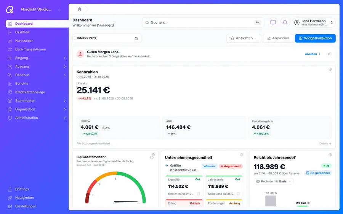This screenshot has width=343, height=214.
Task: Click the Bank Transaktionen arrows icon
Action: click(x=10, y=49)
